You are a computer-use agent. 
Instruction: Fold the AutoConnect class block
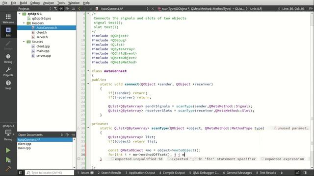tap(88, 70)
